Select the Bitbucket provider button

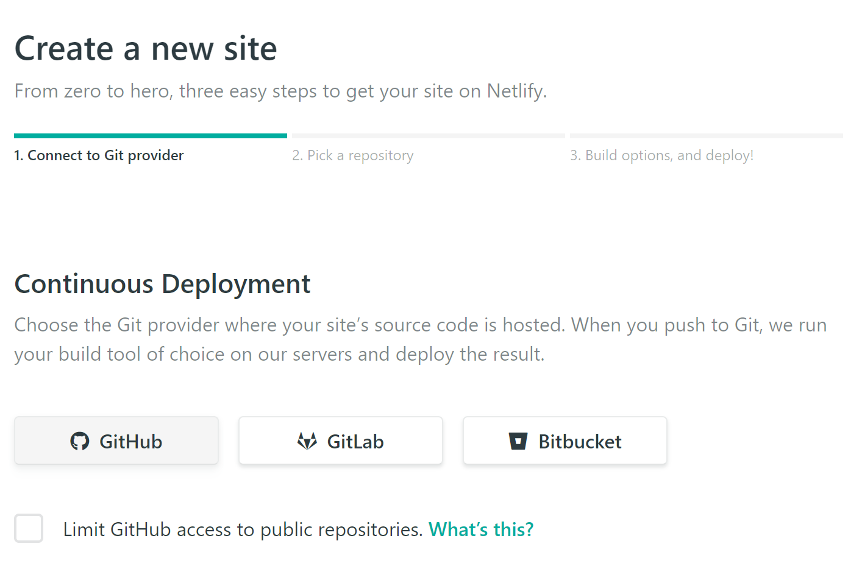(x=565, y=440)
